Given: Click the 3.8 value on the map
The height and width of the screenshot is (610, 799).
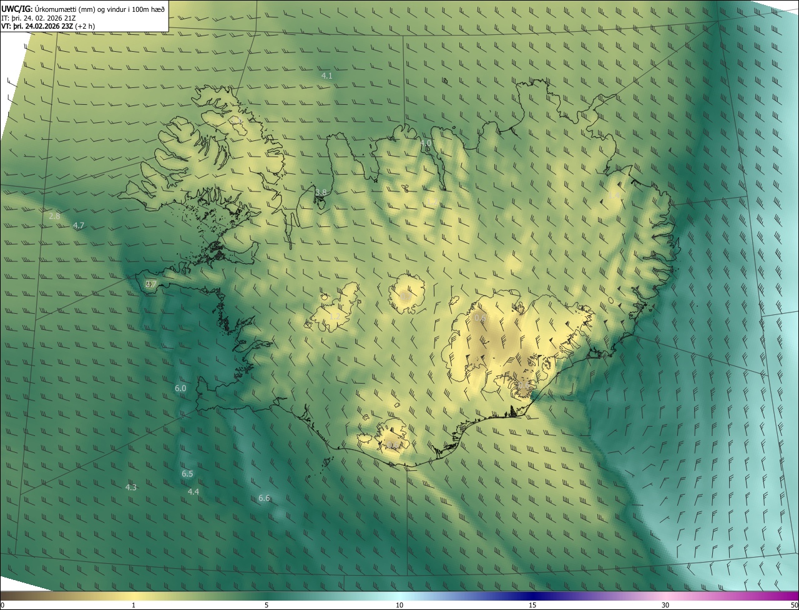Looking at the screenshot, I should [x=321, y=192].
